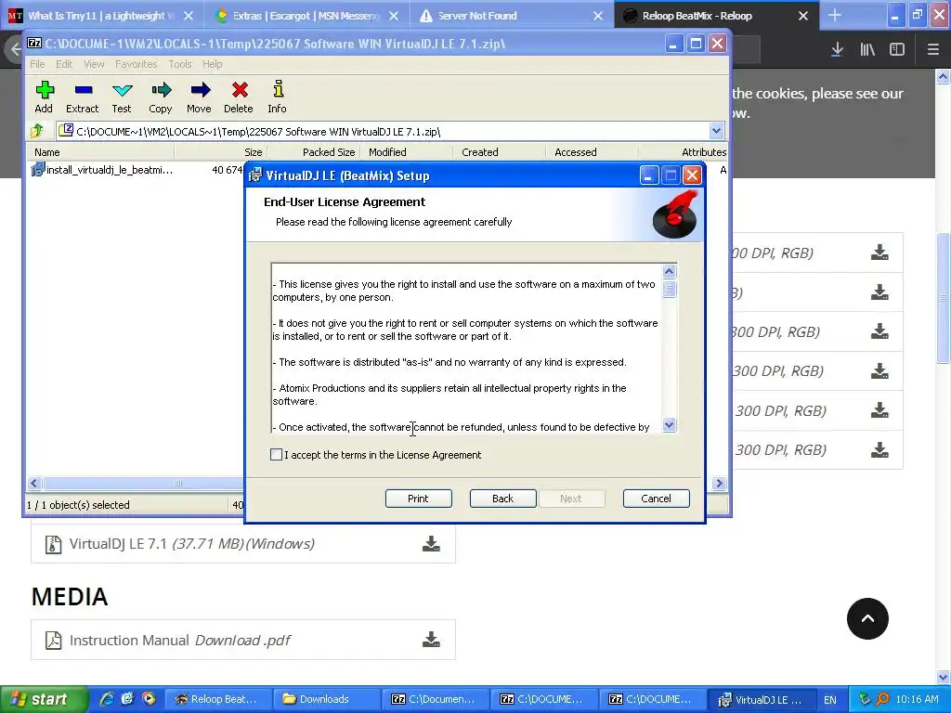Click the Cancel button in Setup dialog
Viewport: 951px width, 713px height.
657,499
